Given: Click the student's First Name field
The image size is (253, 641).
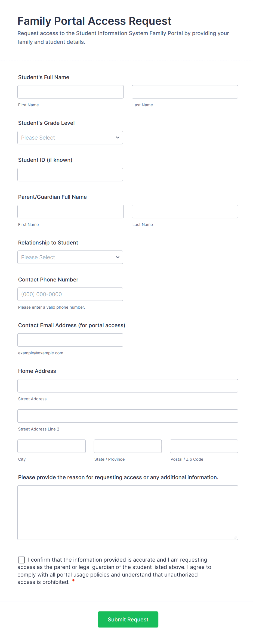Looking at the screenshot, I should point(70,92).
